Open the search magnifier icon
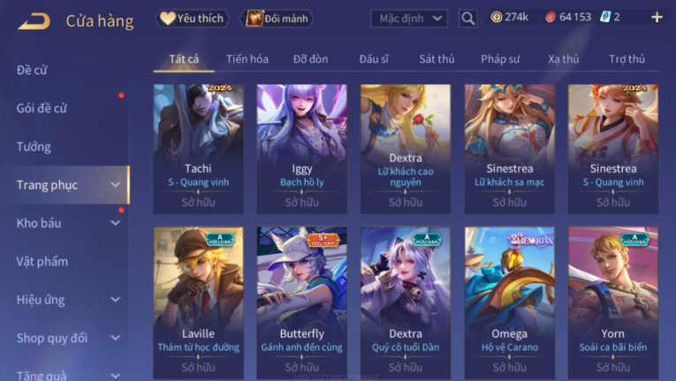676x381 pixels. (x=467, y=19)
